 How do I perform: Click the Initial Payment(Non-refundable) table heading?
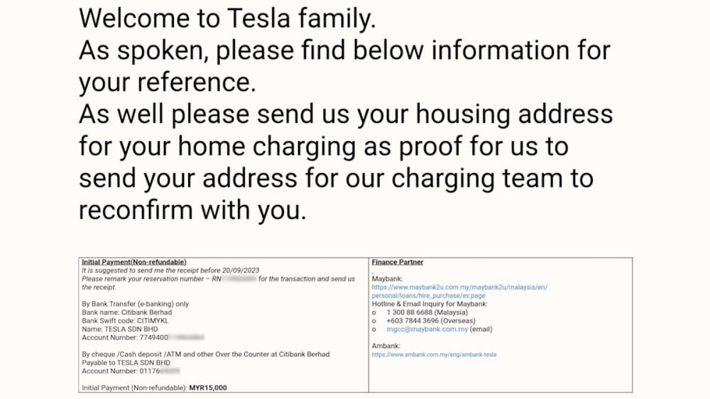(x=134, y=262)
